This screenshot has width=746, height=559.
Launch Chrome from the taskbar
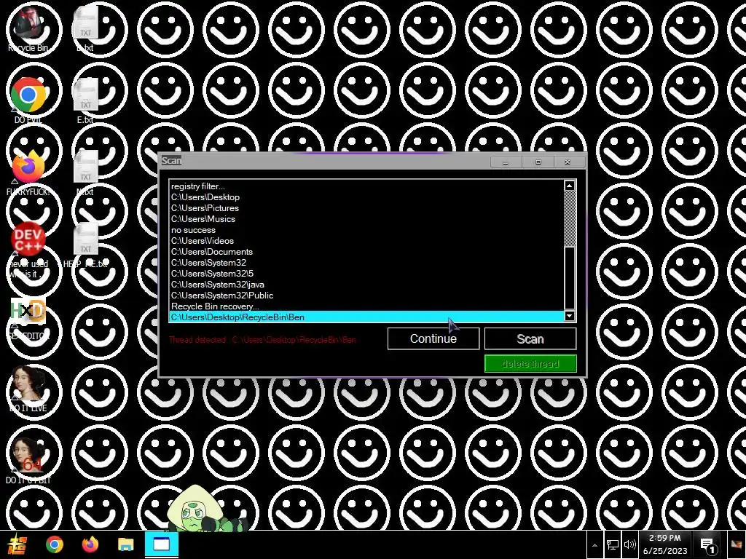[x=54, y=544]
